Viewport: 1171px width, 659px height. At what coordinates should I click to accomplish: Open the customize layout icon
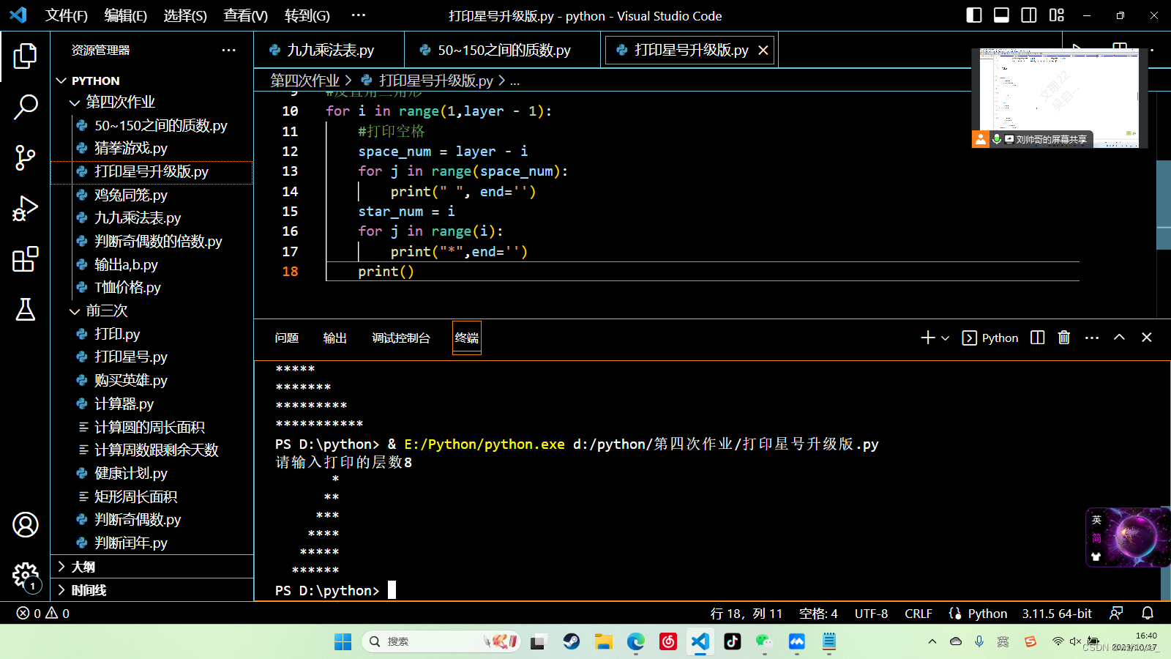(1056, 15)
